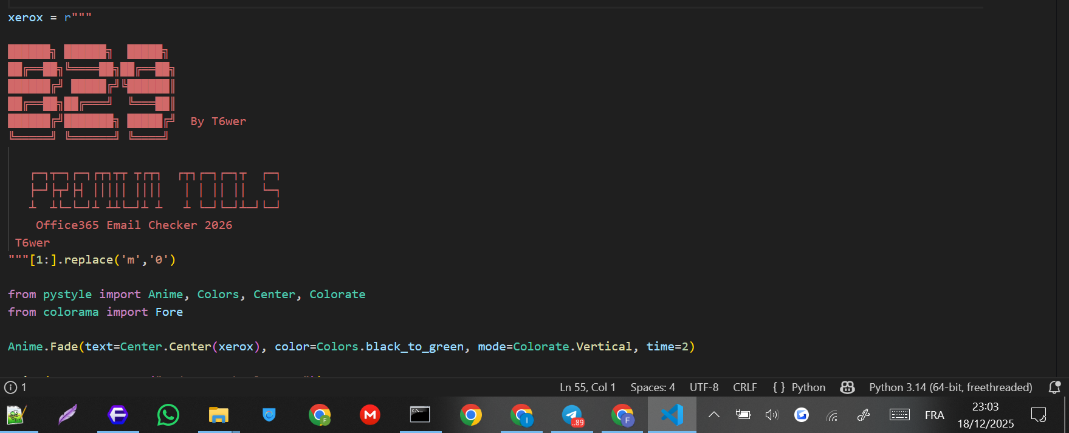This screenshot has width=1069, height=433.
Task: Change Python 3.14 interpreter selection
Action: tap(950, 387)
